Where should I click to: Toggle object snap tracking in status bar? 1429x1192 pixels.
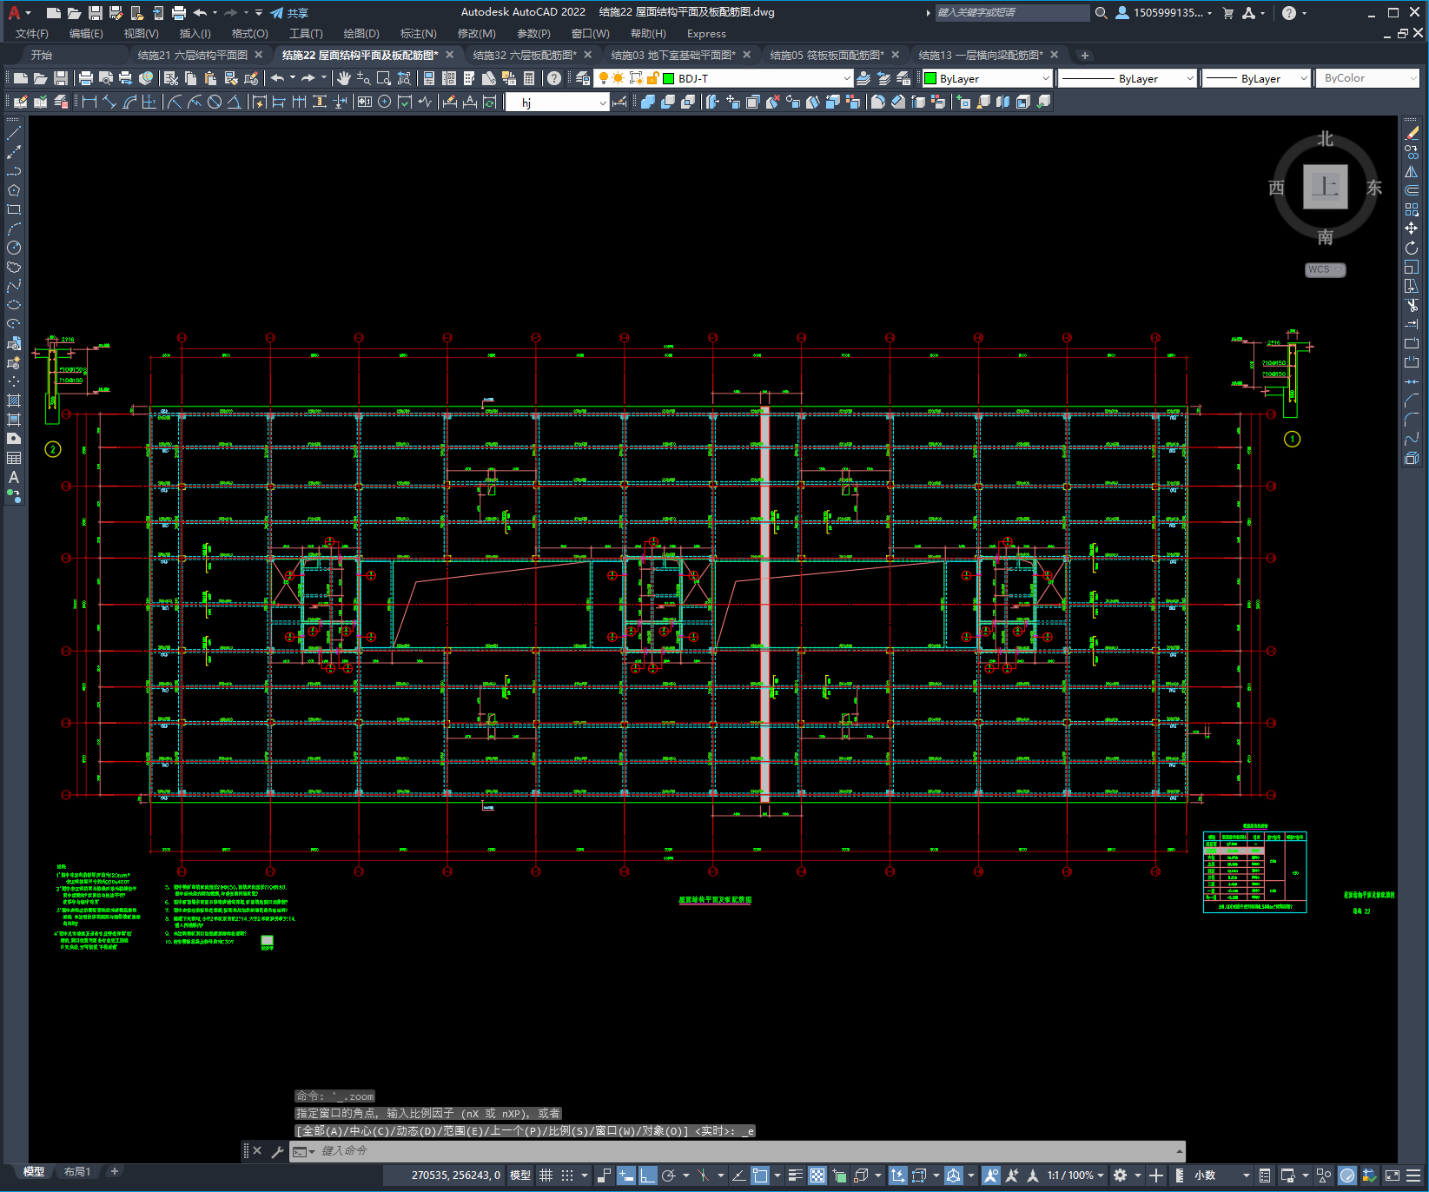[x=738, y=1175]
